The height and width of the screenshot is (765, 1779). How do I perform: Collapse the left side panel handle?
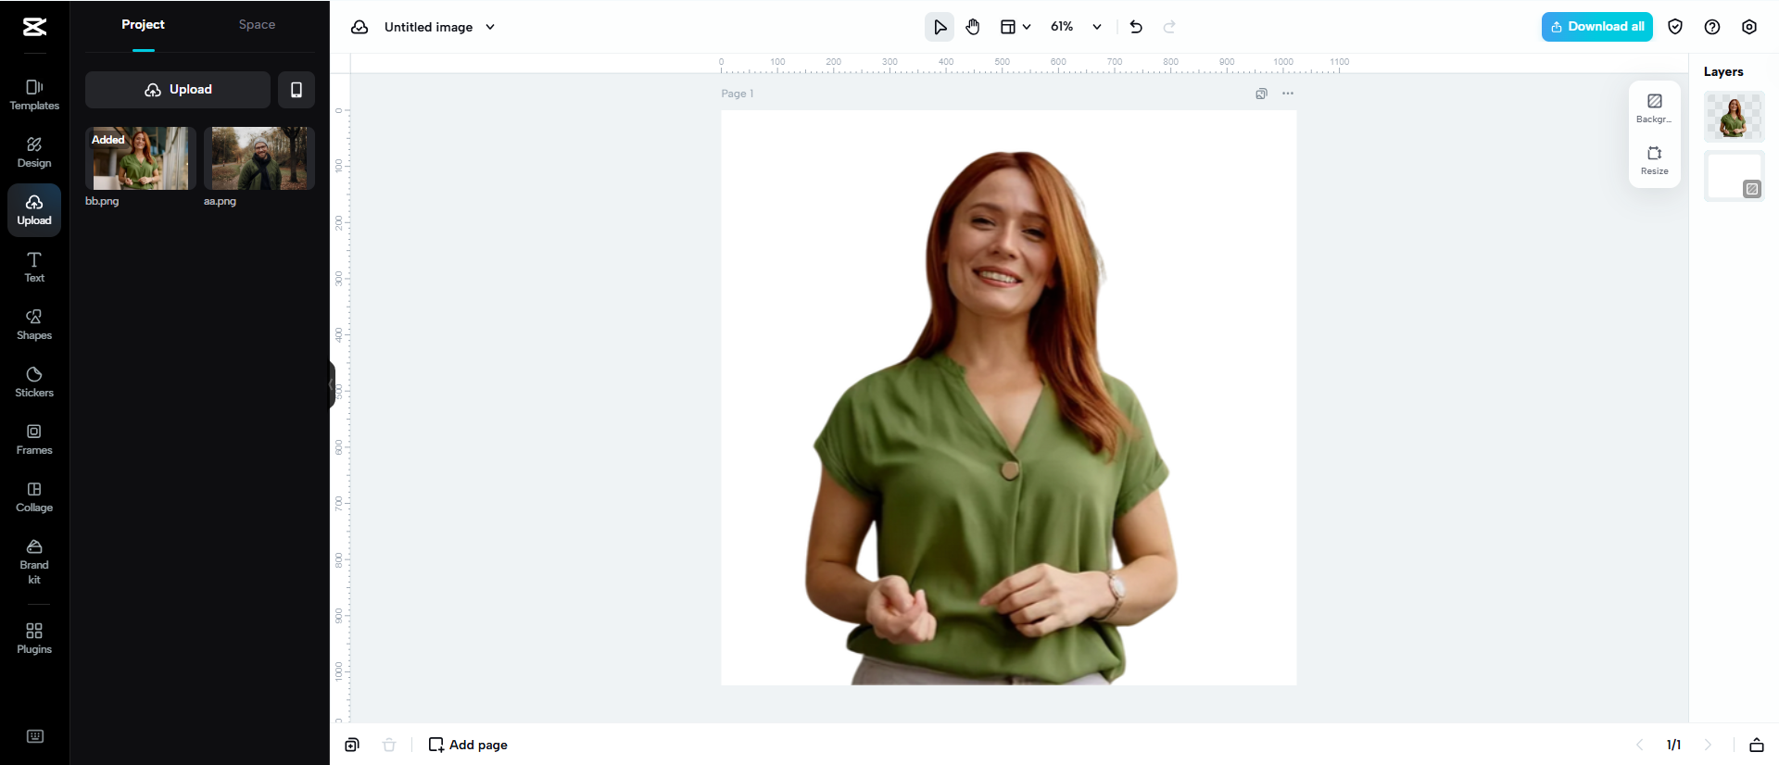pyautogui.click(x=332, y=384)
